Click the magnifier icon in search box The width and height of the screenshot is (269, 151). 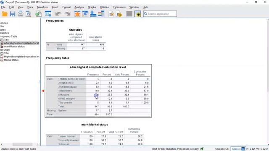[x=146, y=14]
